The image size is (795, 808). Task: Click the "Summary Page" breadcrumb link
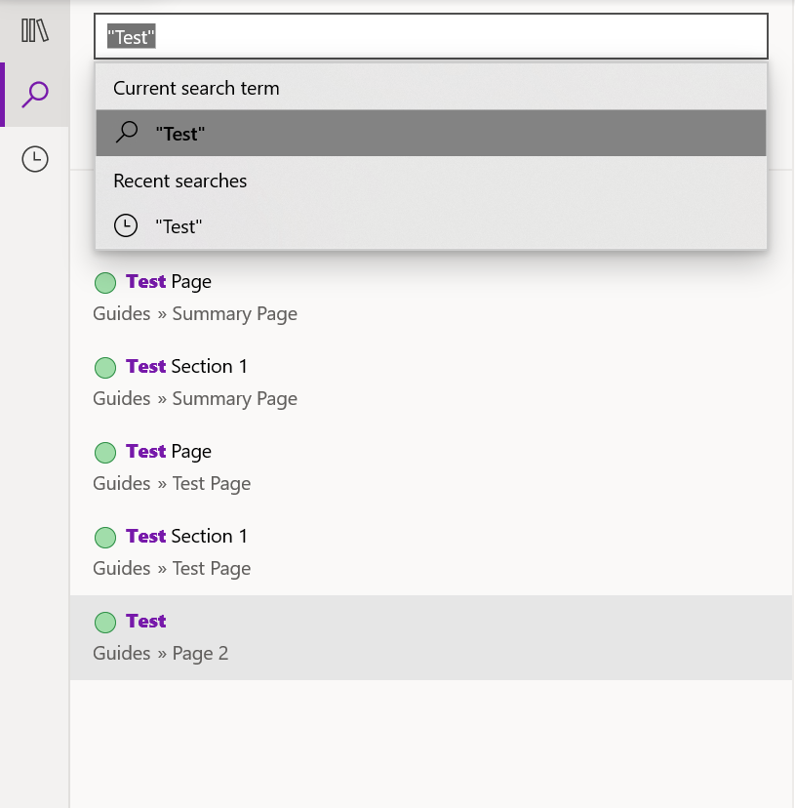(234, 313)
